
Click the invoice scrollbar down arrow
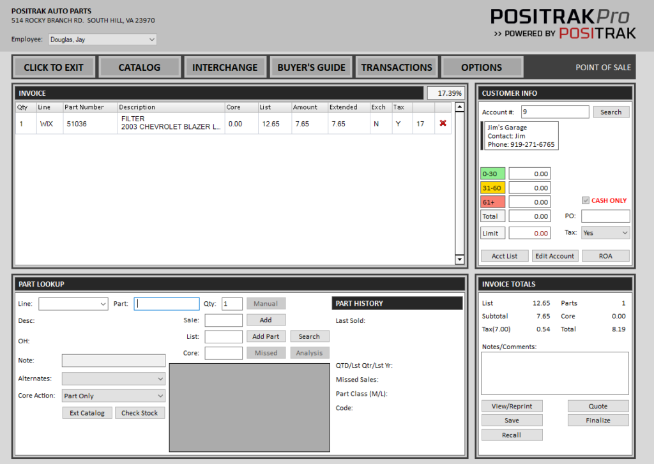pos(459,259)
